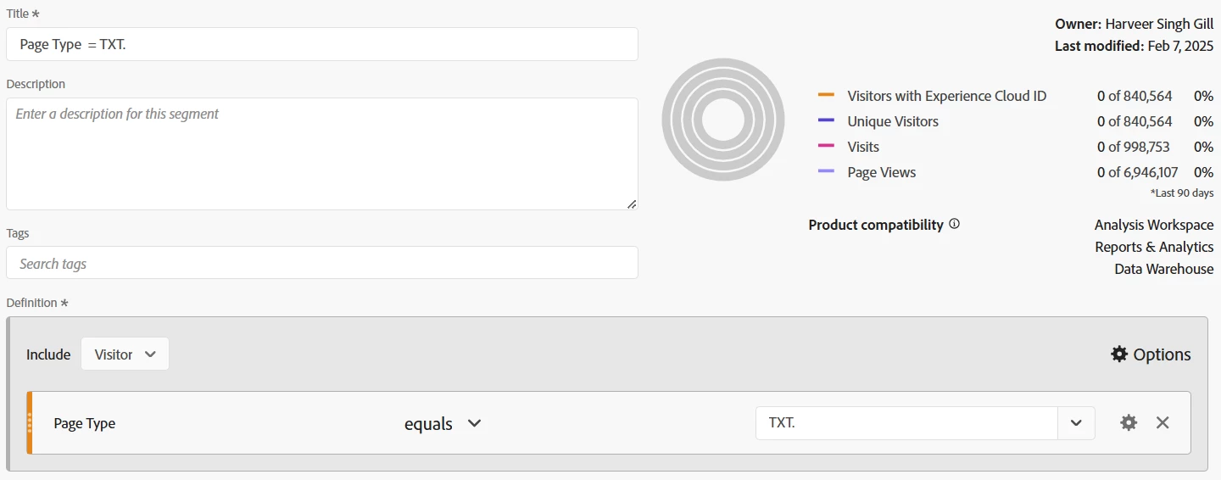Focus the Search tags field

pyautogui.click(x=322, y=263)
